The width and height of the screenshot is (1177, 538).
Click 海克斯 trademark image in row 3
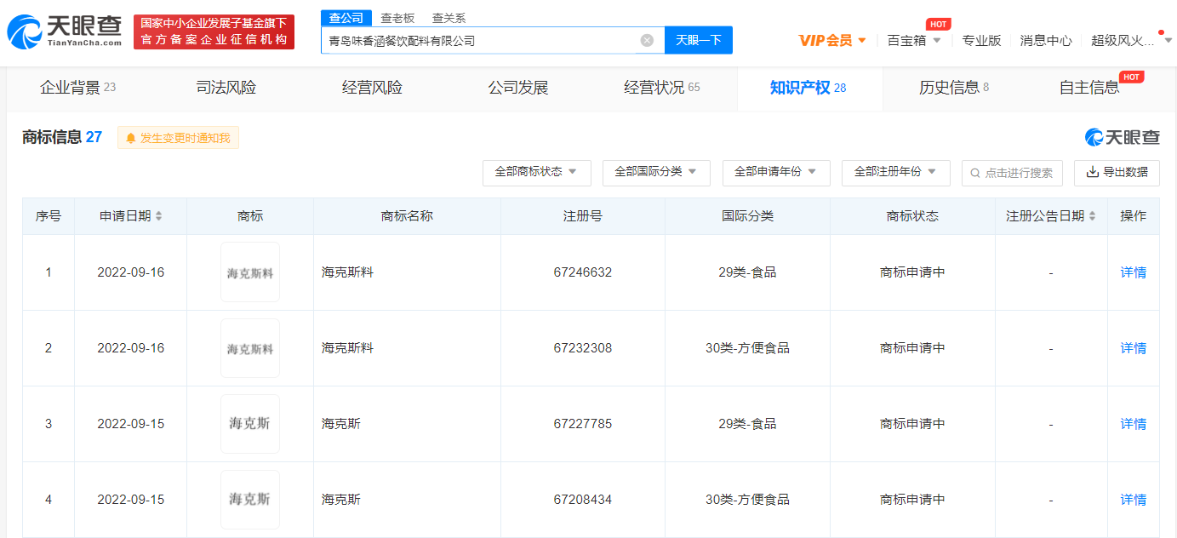(250, 424)
